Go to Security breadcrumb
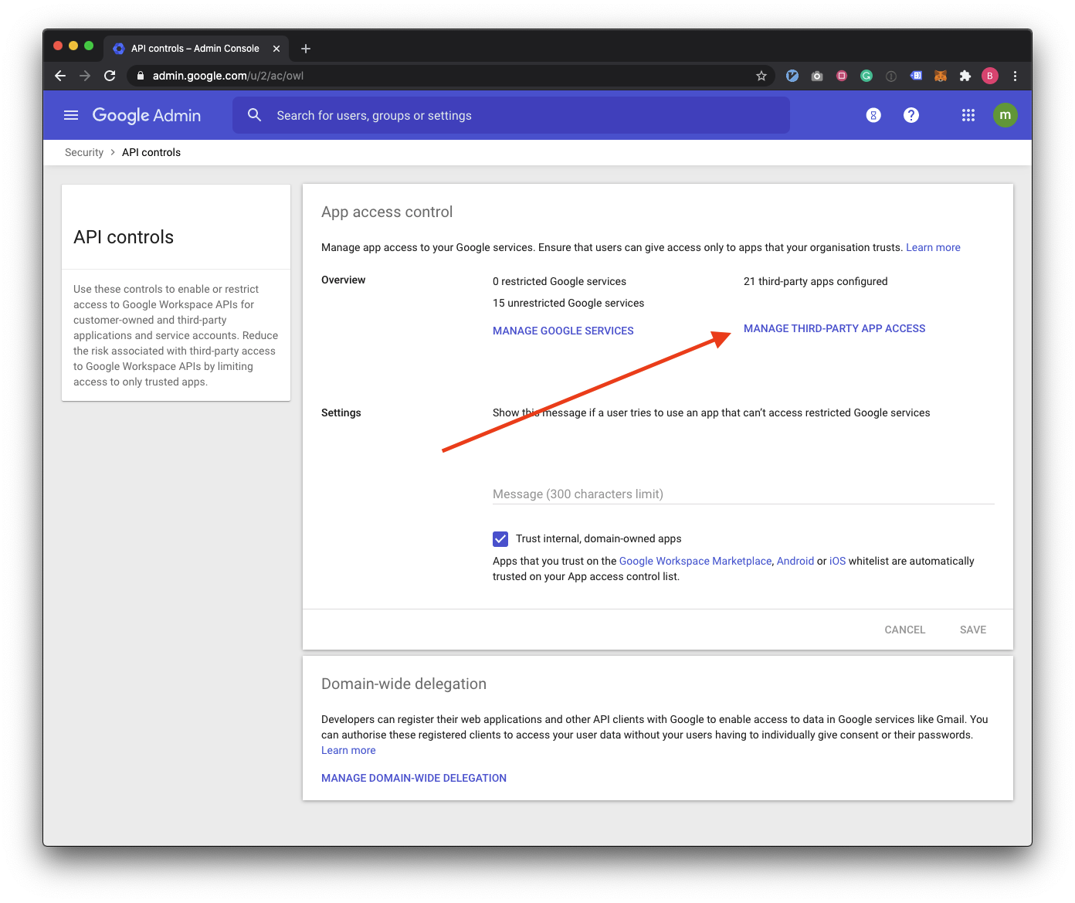 (84, 152)
